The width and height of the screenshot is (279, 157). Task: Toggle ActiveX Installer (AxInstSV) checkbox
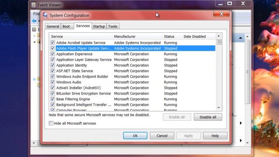(x=52, y=88)
